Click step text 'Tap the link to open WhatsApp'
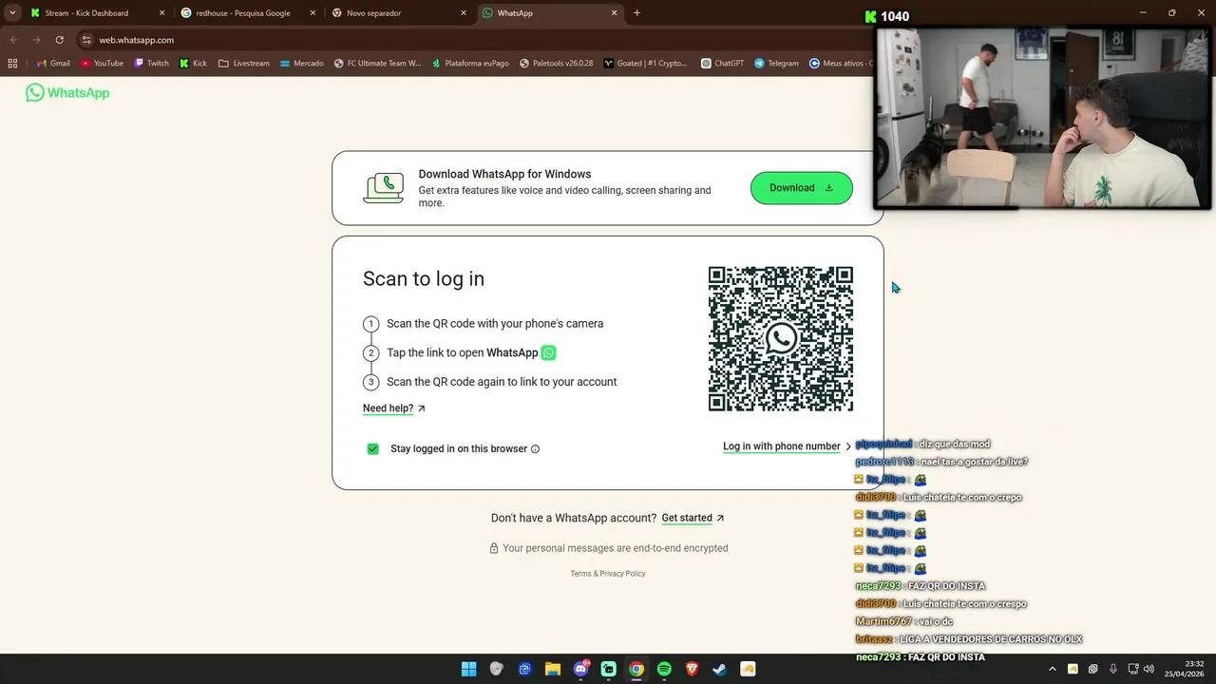1216x684 pixels. click(463, 352)
